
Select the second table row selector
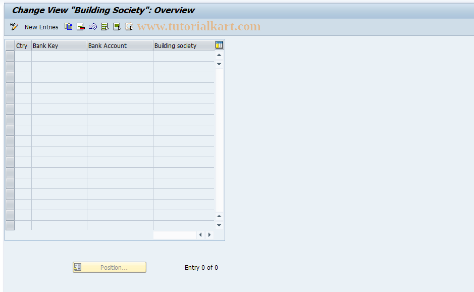tap(10, 67)
